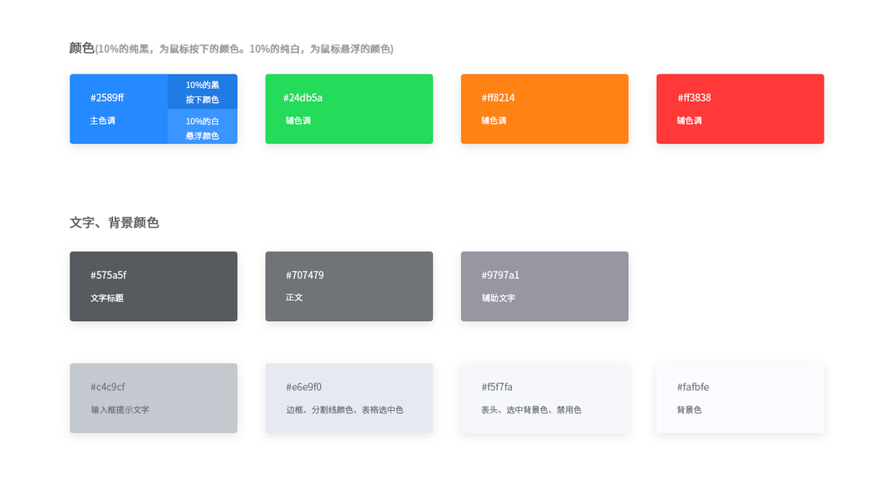Viewport: 894px width, 503px height.
Task: Click the 主色调 label
Action: click(x=102, y=121)
